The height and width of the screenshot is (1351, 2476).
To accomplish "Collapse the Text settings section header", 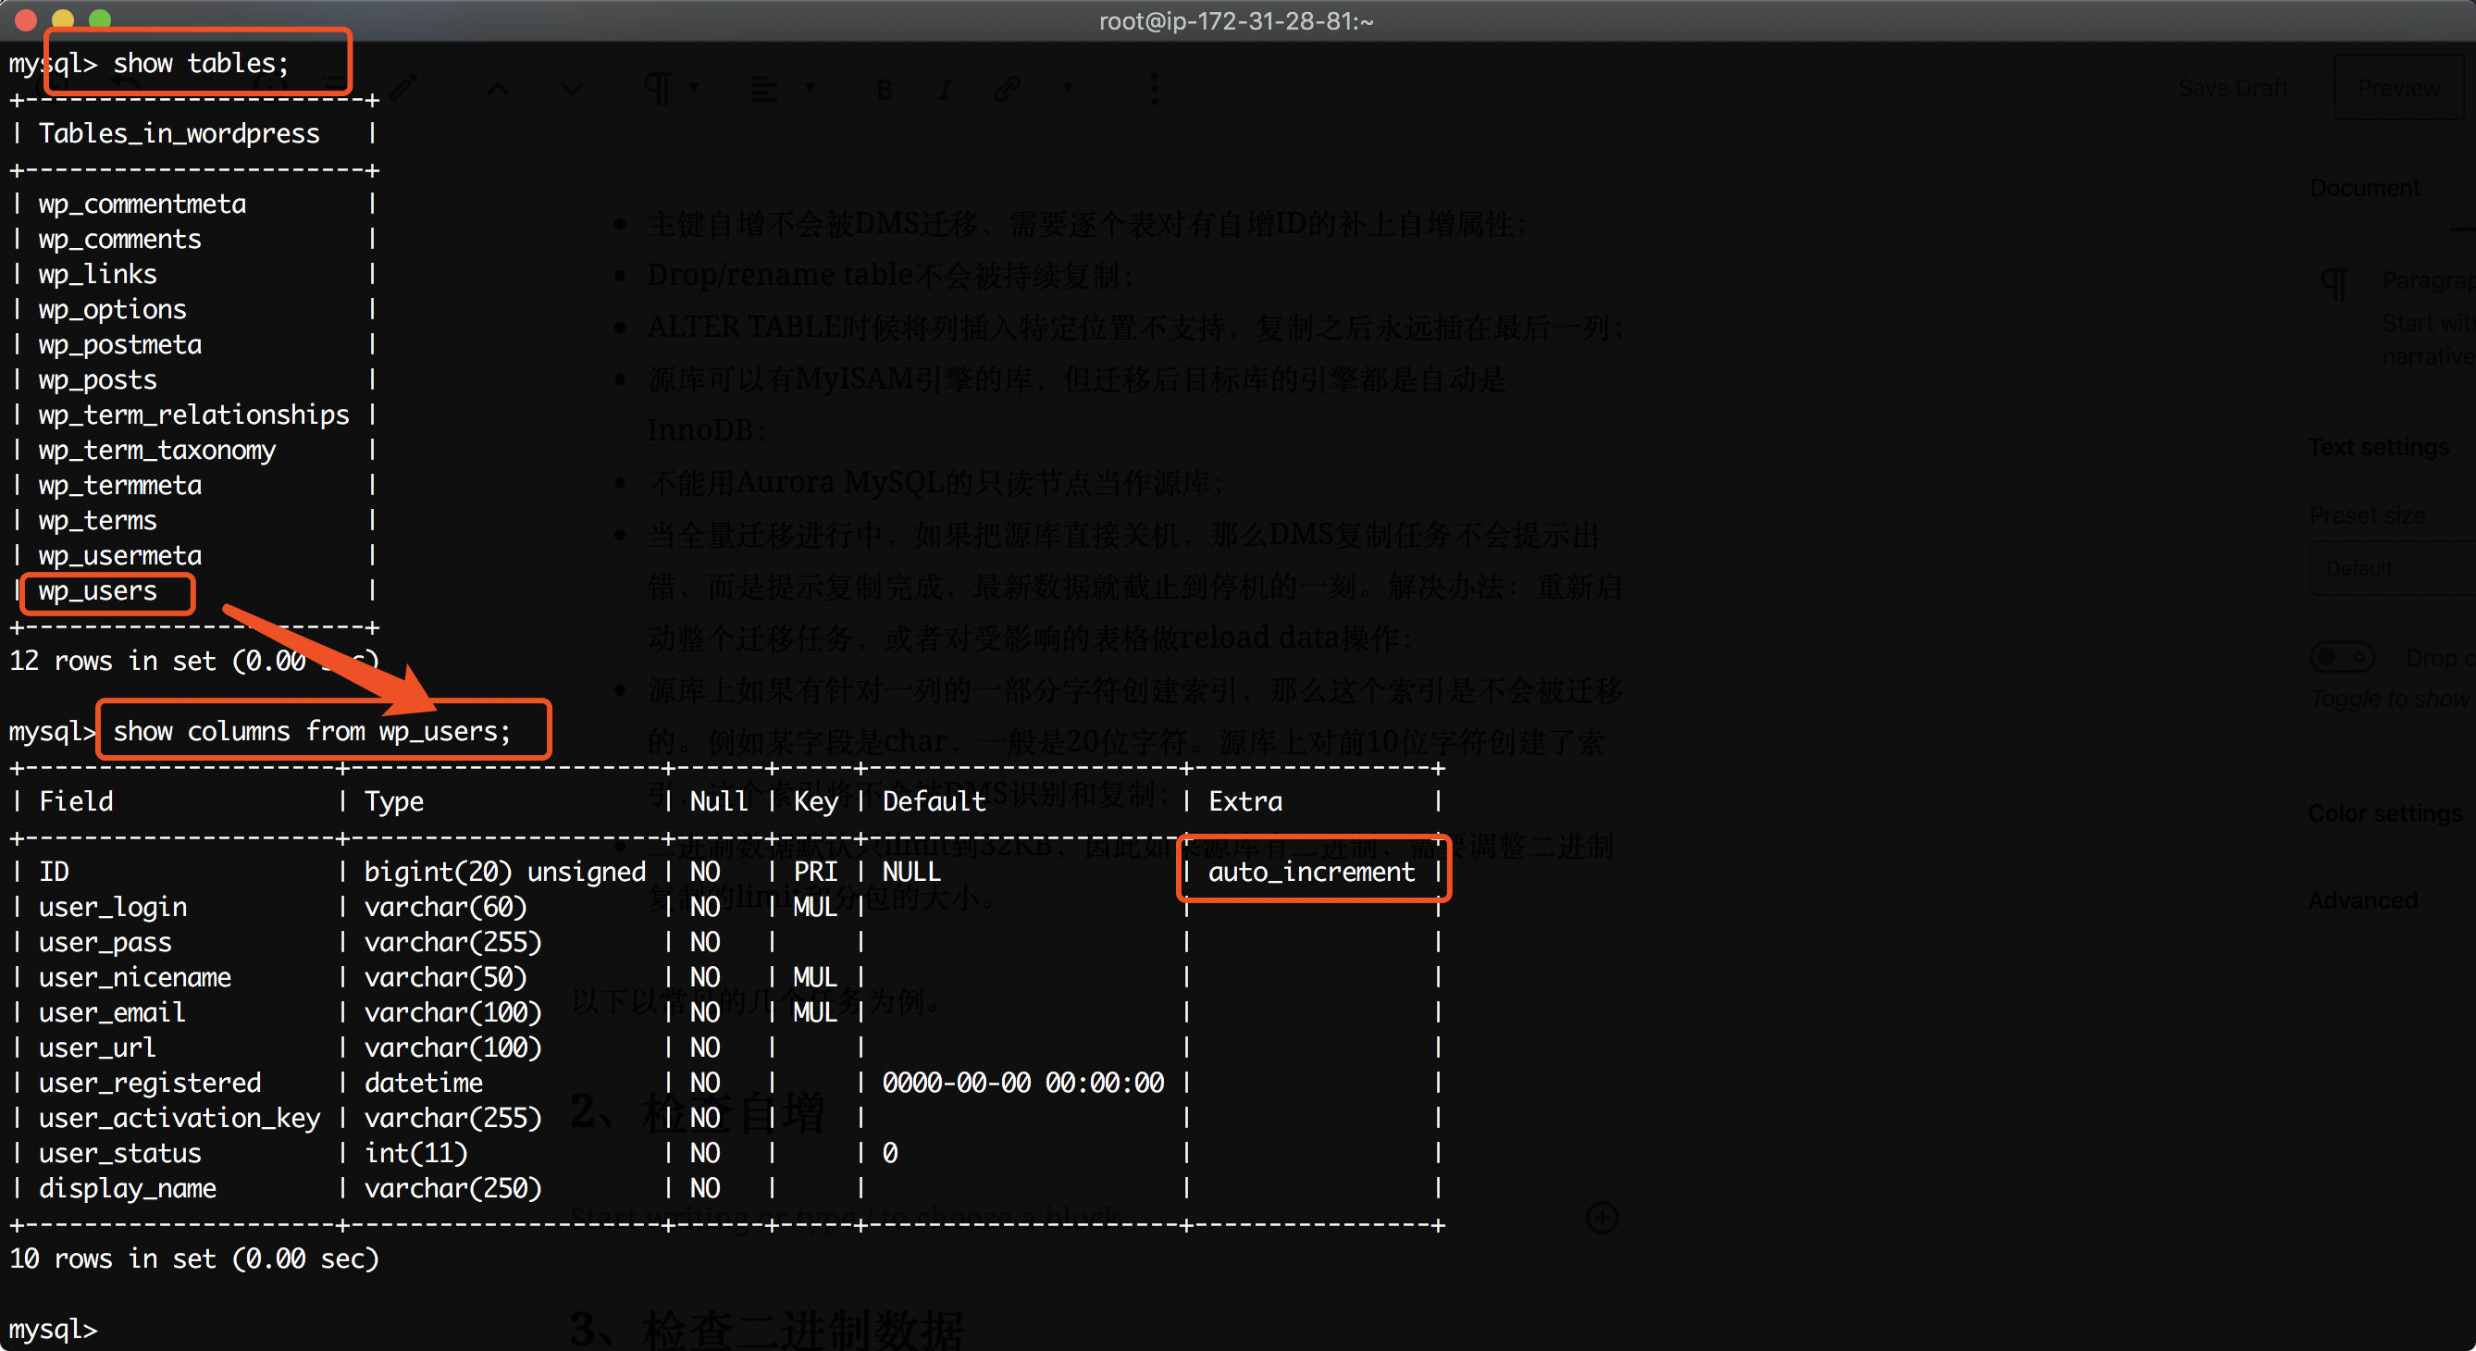I will 2379,447.
